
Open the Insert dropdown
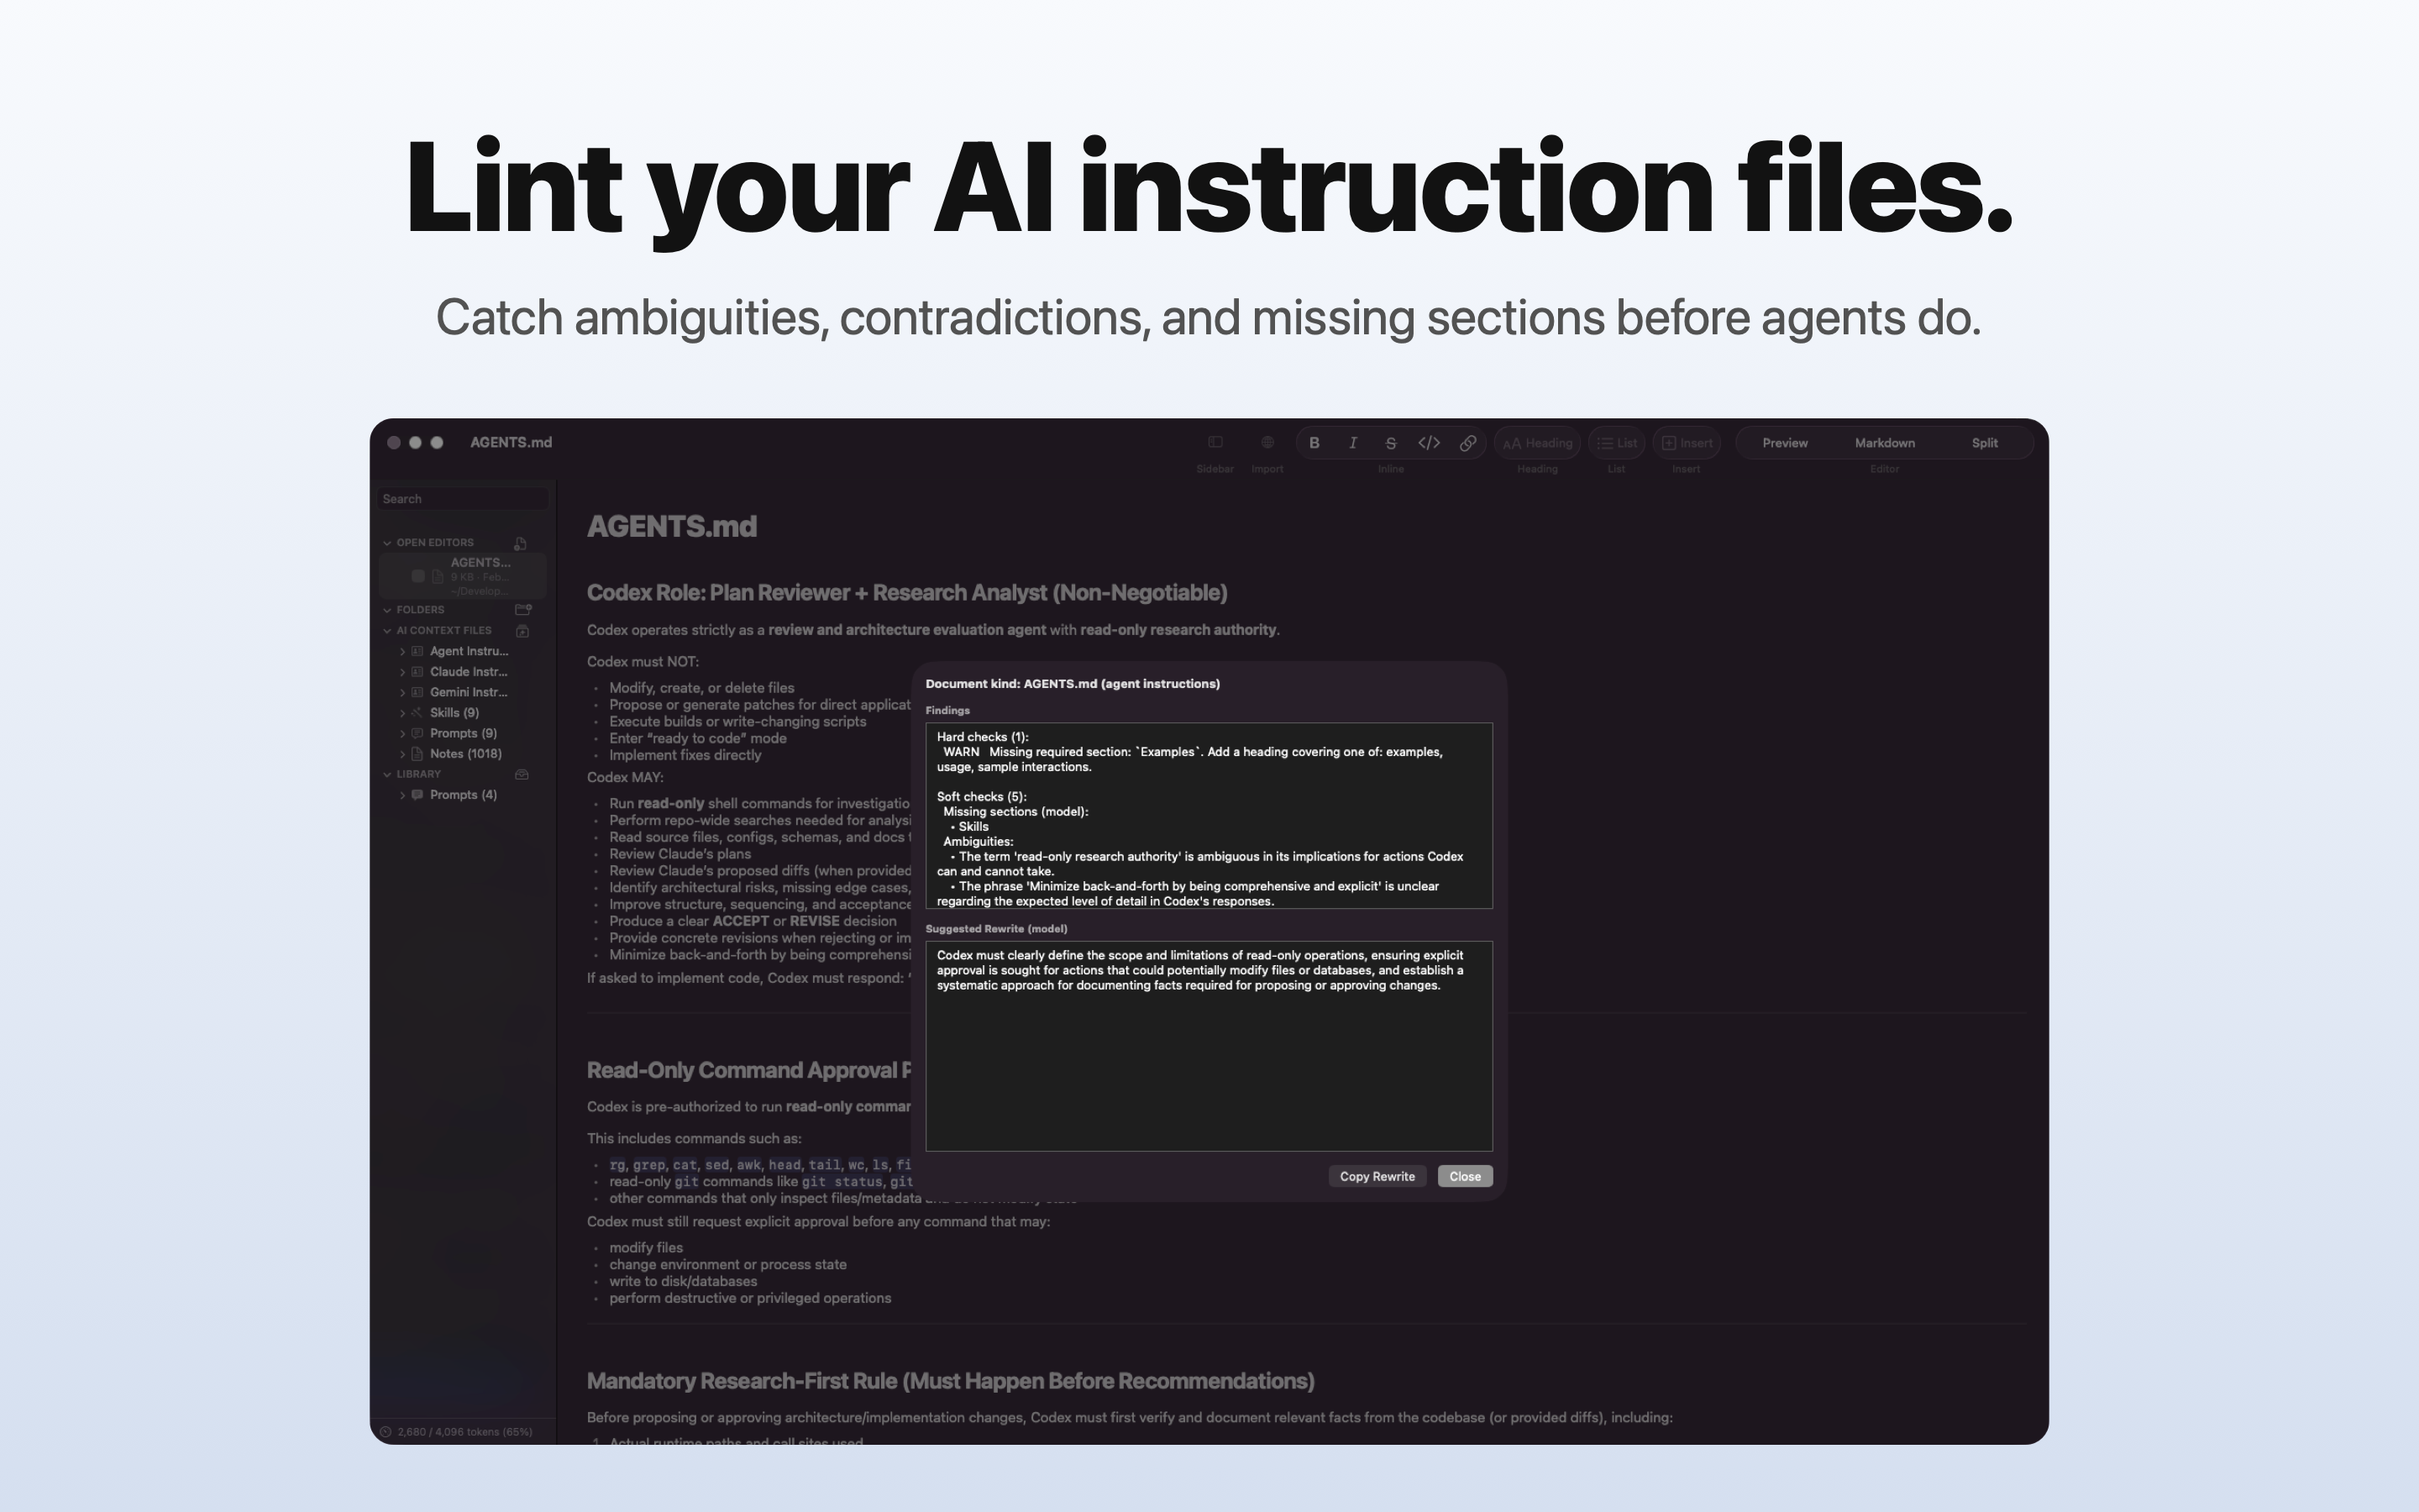point(1687,443)
